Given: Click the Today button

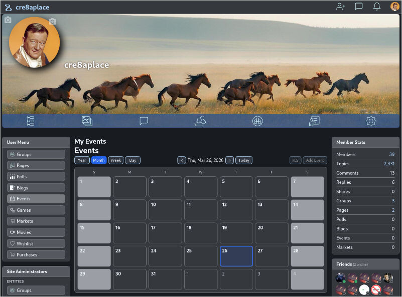Looking at the screenshot, I should [x=244, y=160].
